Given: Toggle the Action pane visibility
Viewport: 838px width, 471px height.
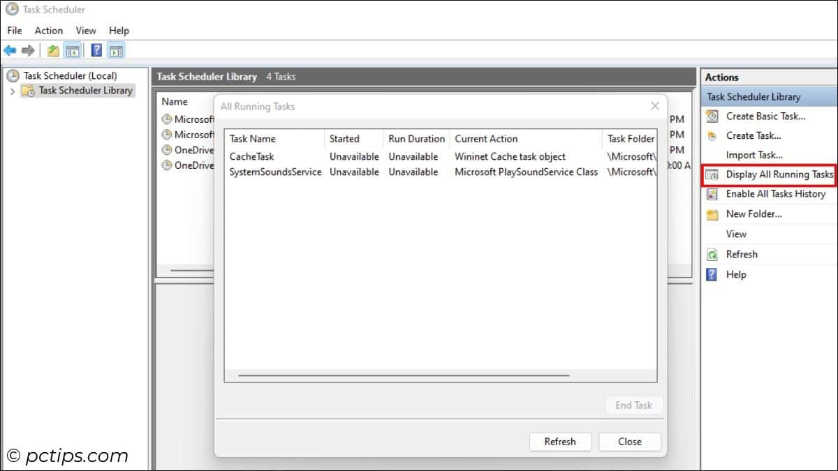Looking at the screenshot, I should pyautogui.click(x=116, y=50).
